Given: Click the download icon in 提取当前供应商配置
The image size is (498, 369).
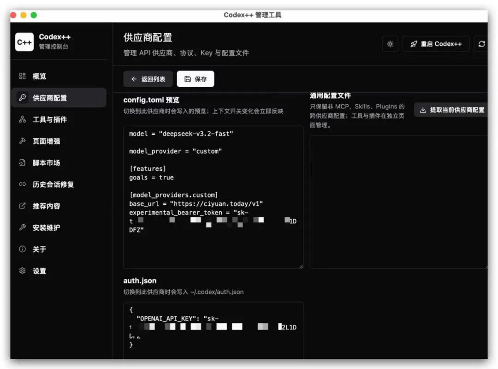Looking at the screenshot, I should click(x=423, y=110).
